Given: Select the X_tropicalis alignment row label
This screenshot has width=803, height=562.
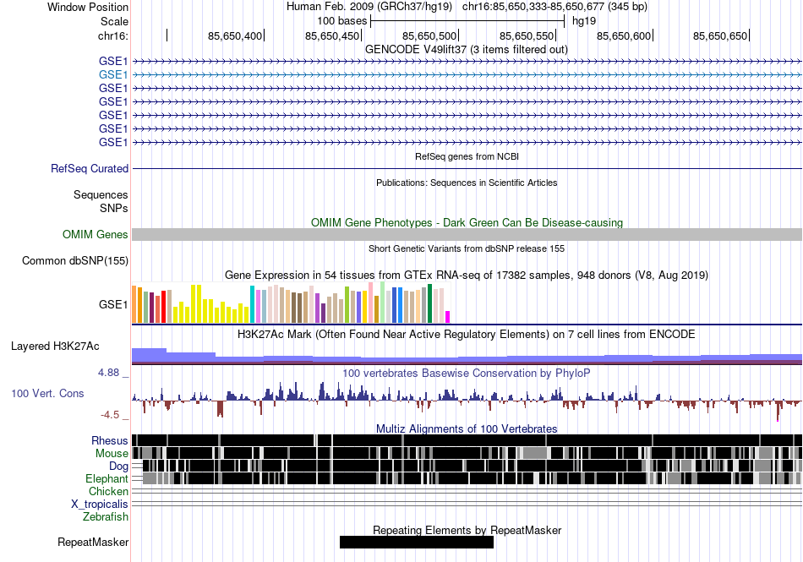Looking at the screenshot, I should (x=100, y=505).
